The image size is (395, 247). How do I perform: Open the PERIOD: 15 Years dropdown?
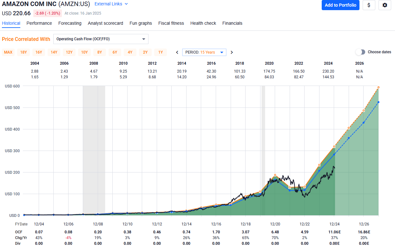coord(204,52)
